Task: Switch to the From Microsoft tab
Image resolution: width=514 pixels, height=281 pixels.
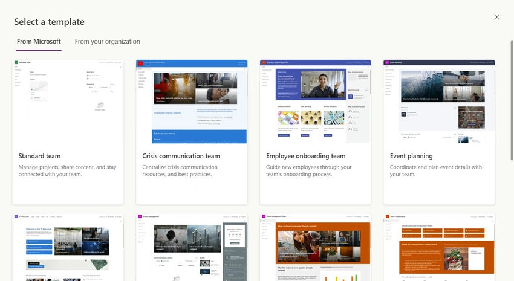Action: point(39,42)
